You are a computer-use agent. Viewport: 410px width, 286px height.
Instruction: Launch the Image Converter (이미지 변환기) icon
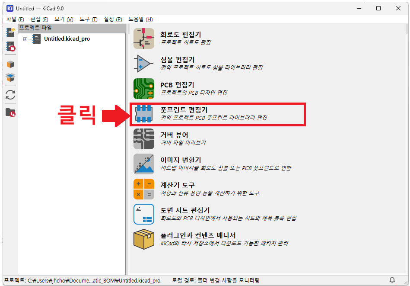pyautogui.click(x=143, y=164)
